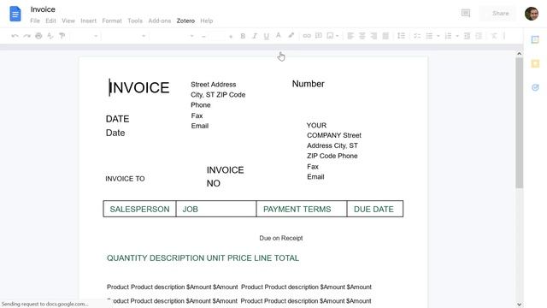
Task: Expand numbered list style options
Action: pos(457,36)
